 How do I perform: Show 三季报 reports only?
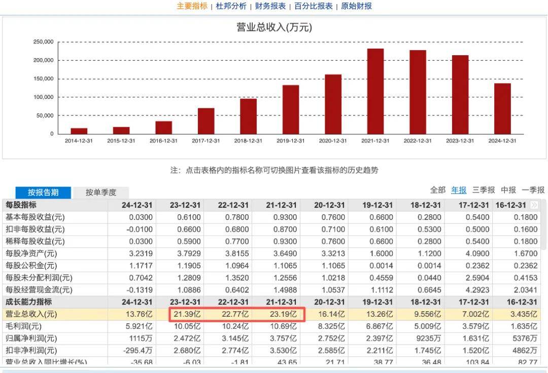[483, 190]
